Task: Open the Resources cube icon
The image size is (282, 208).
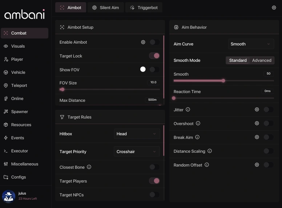Action: tap(6, 125)
